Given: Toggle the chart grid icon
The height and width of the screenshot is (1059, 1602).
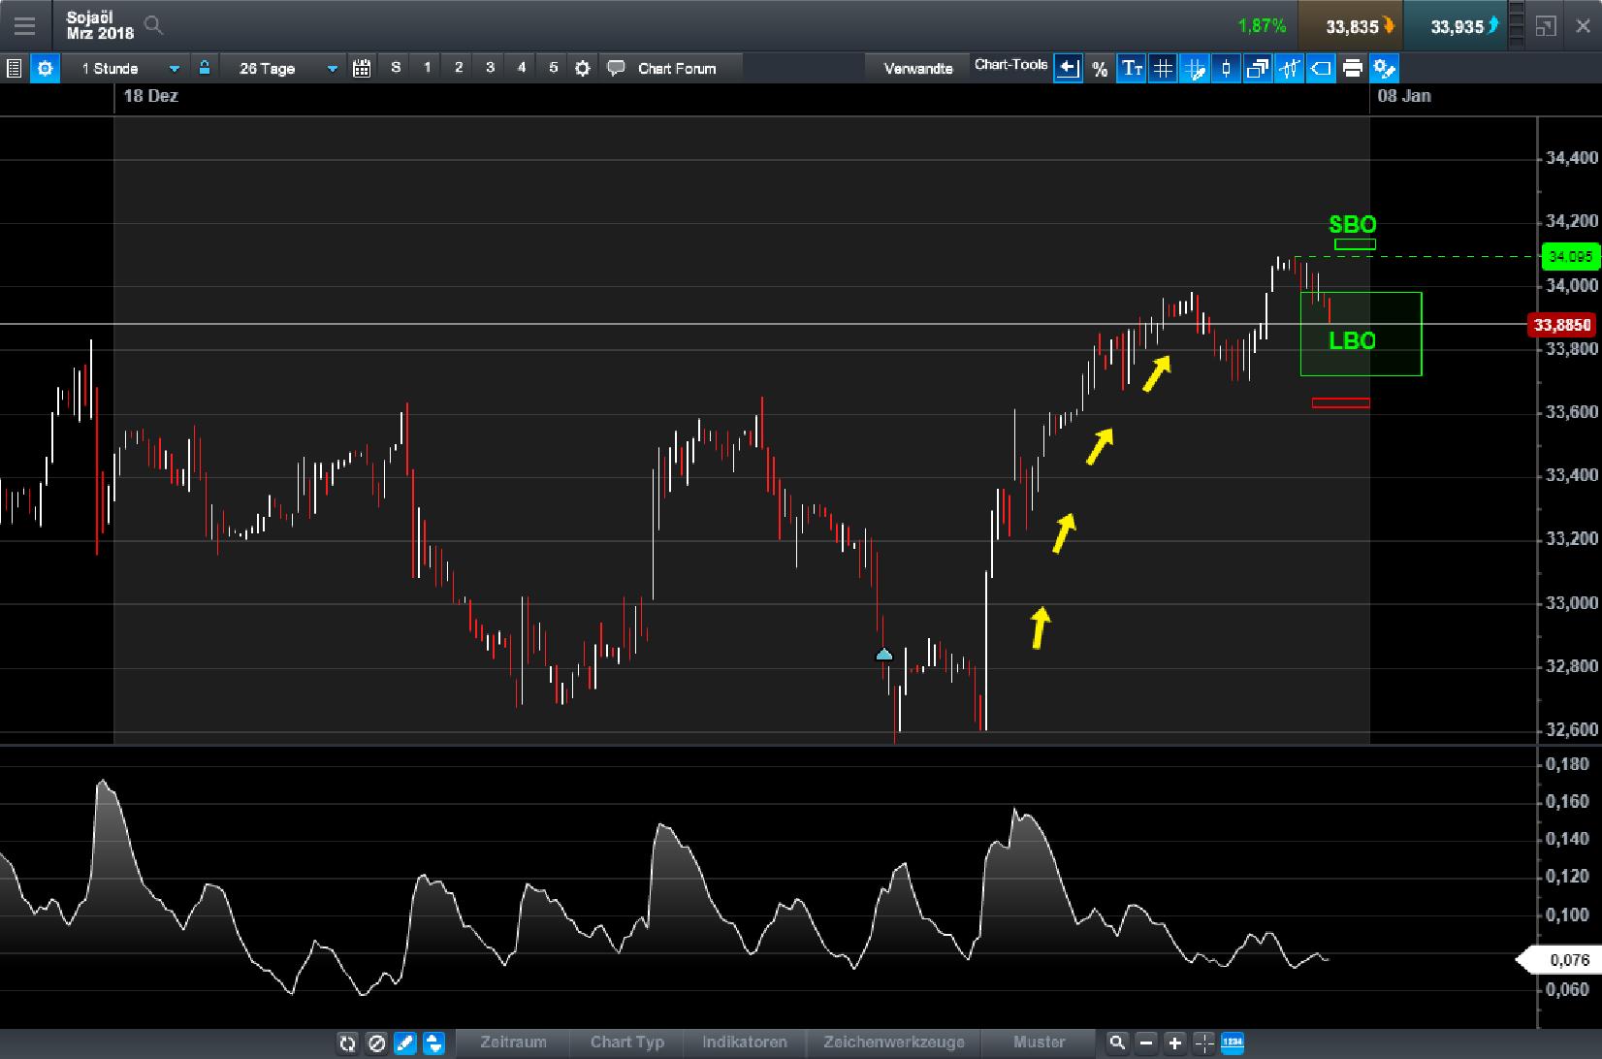Looking at the screenshot, I should (x=1163, y=68).
